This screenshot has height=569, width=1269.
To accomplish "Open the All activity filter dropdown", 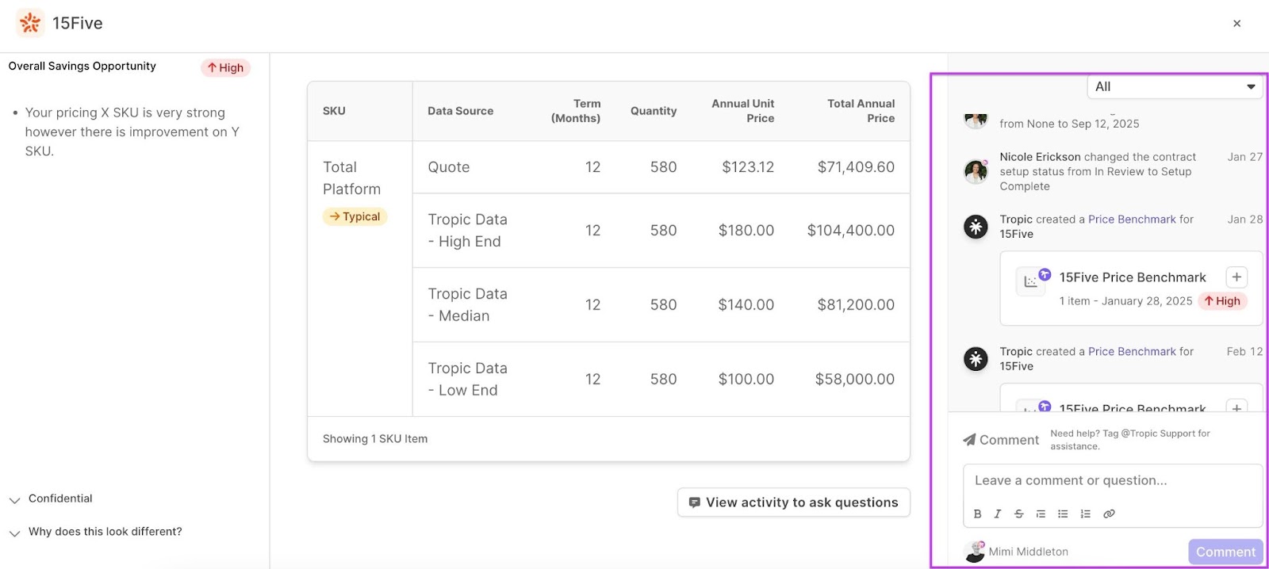I will [1174, 86].
